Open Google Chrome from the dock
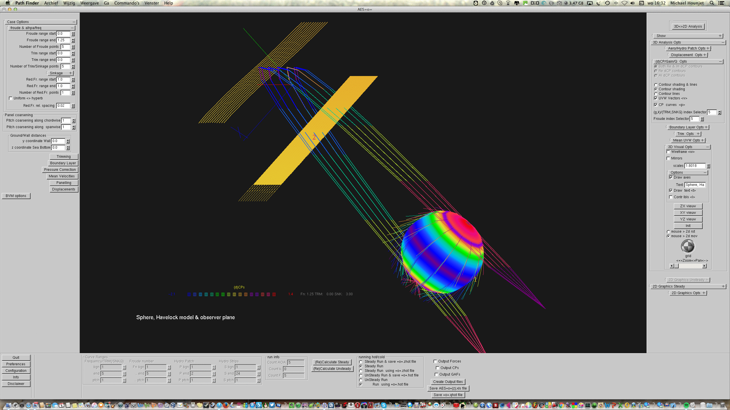The image size is (730, 410). click(x=561, y=405)
